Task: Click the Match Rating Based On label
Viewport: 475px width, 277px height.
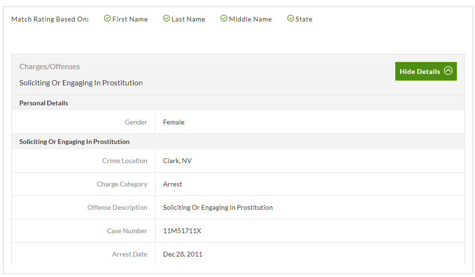Action: tap(50, 20)
